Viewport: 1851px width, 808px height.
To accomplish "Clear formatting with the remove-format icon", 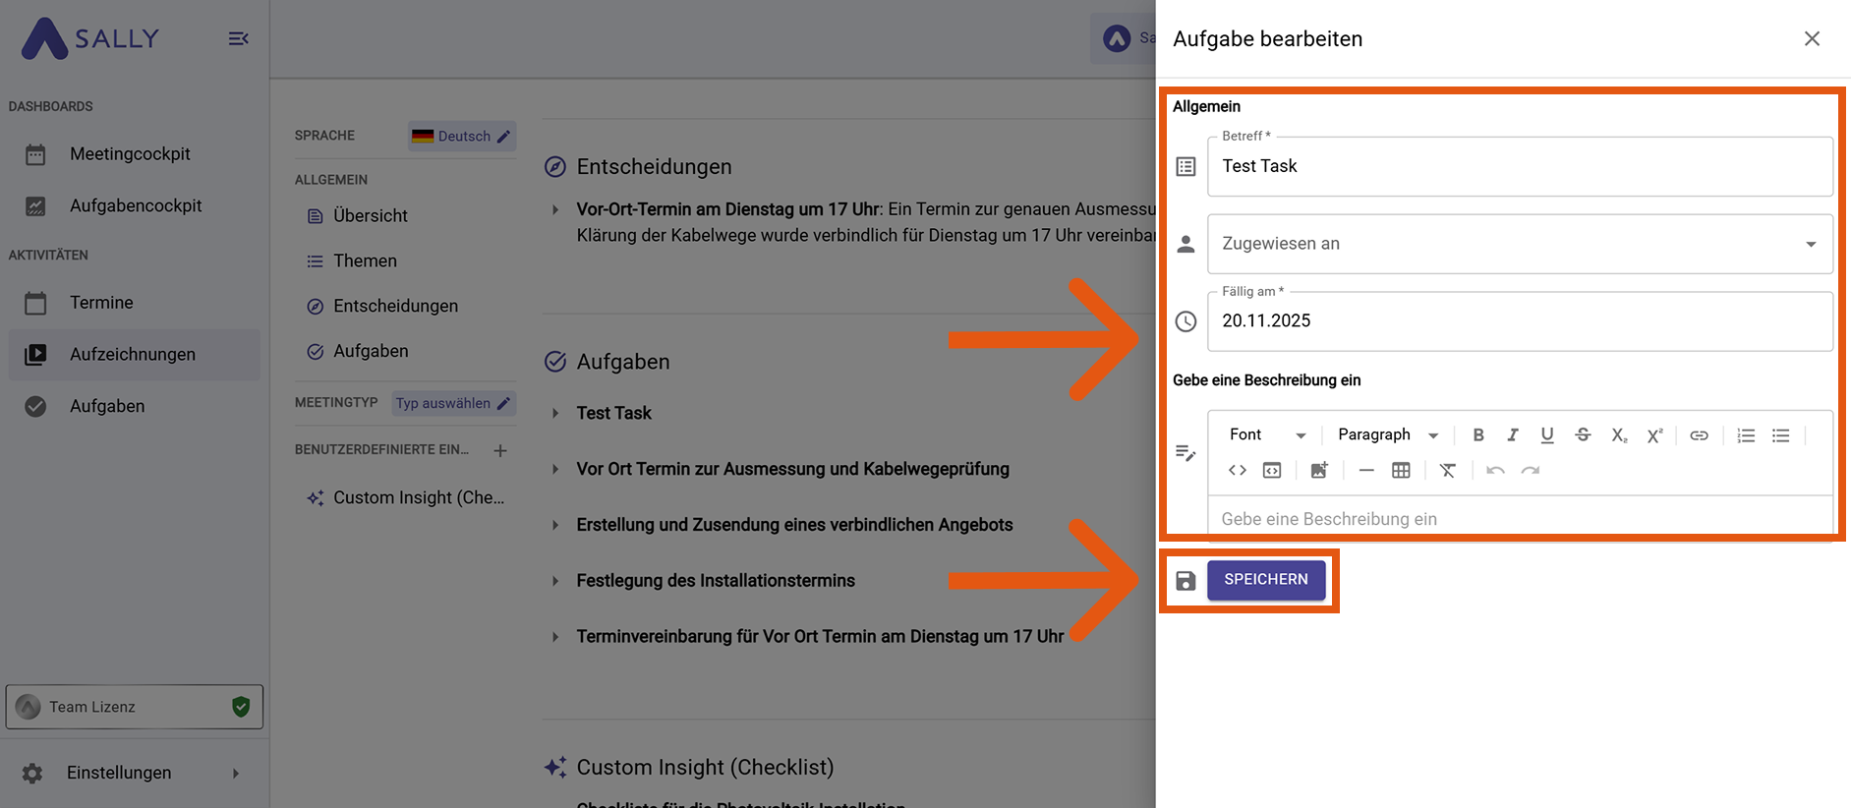I will click(1447, 471).
